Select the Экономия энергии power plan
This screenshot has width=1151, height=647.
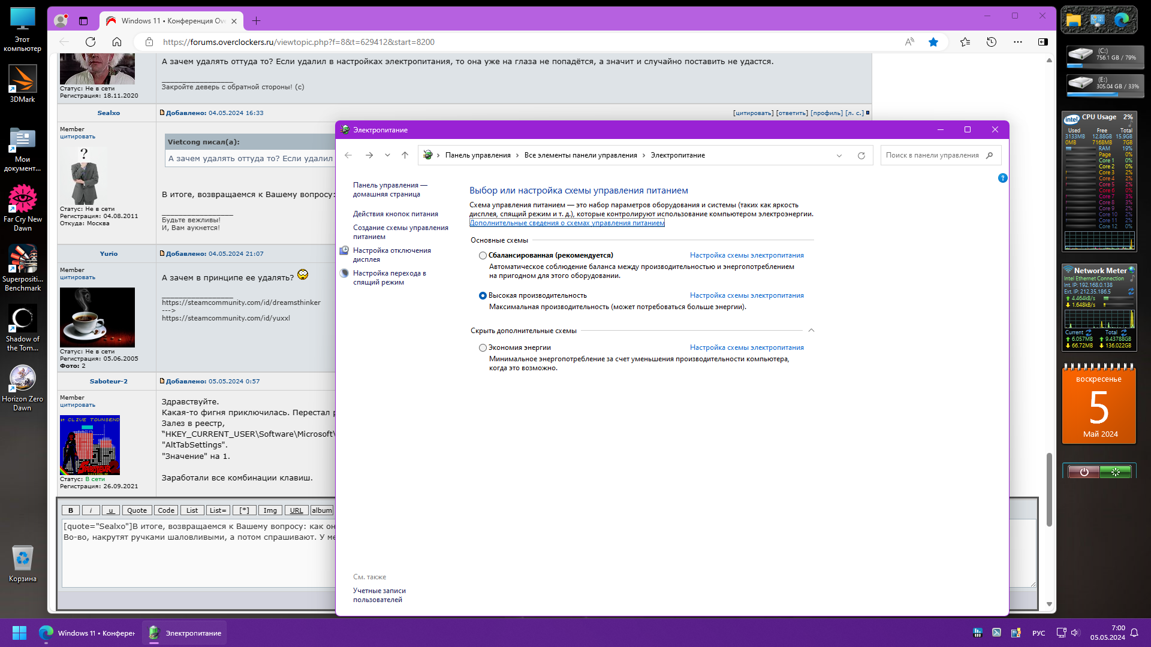[483, 347]
